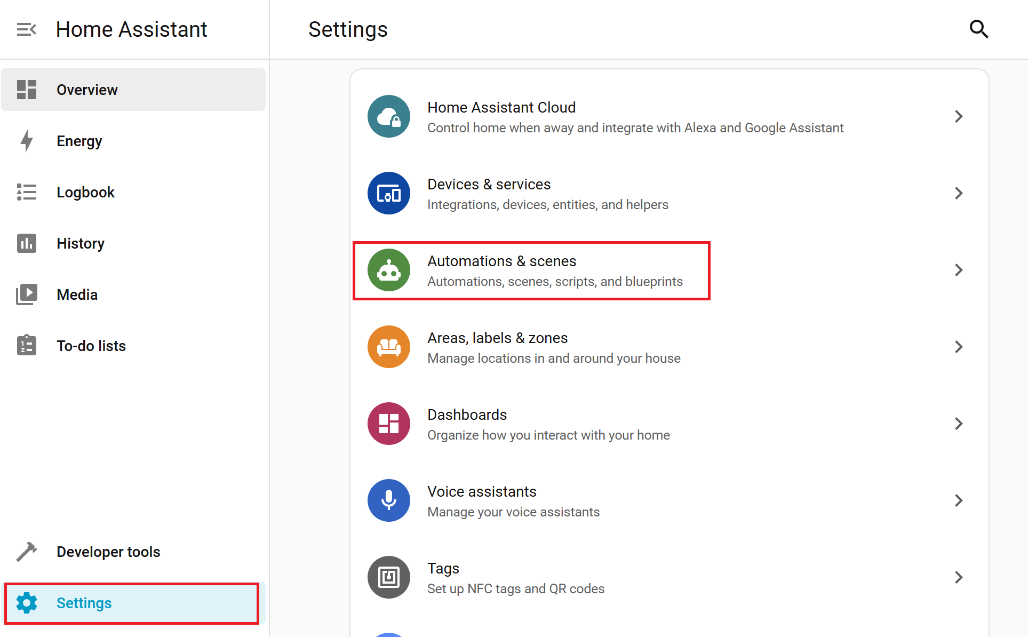
Task: Click the Home Assistant Cloud icon
Action: click(389, 116)
